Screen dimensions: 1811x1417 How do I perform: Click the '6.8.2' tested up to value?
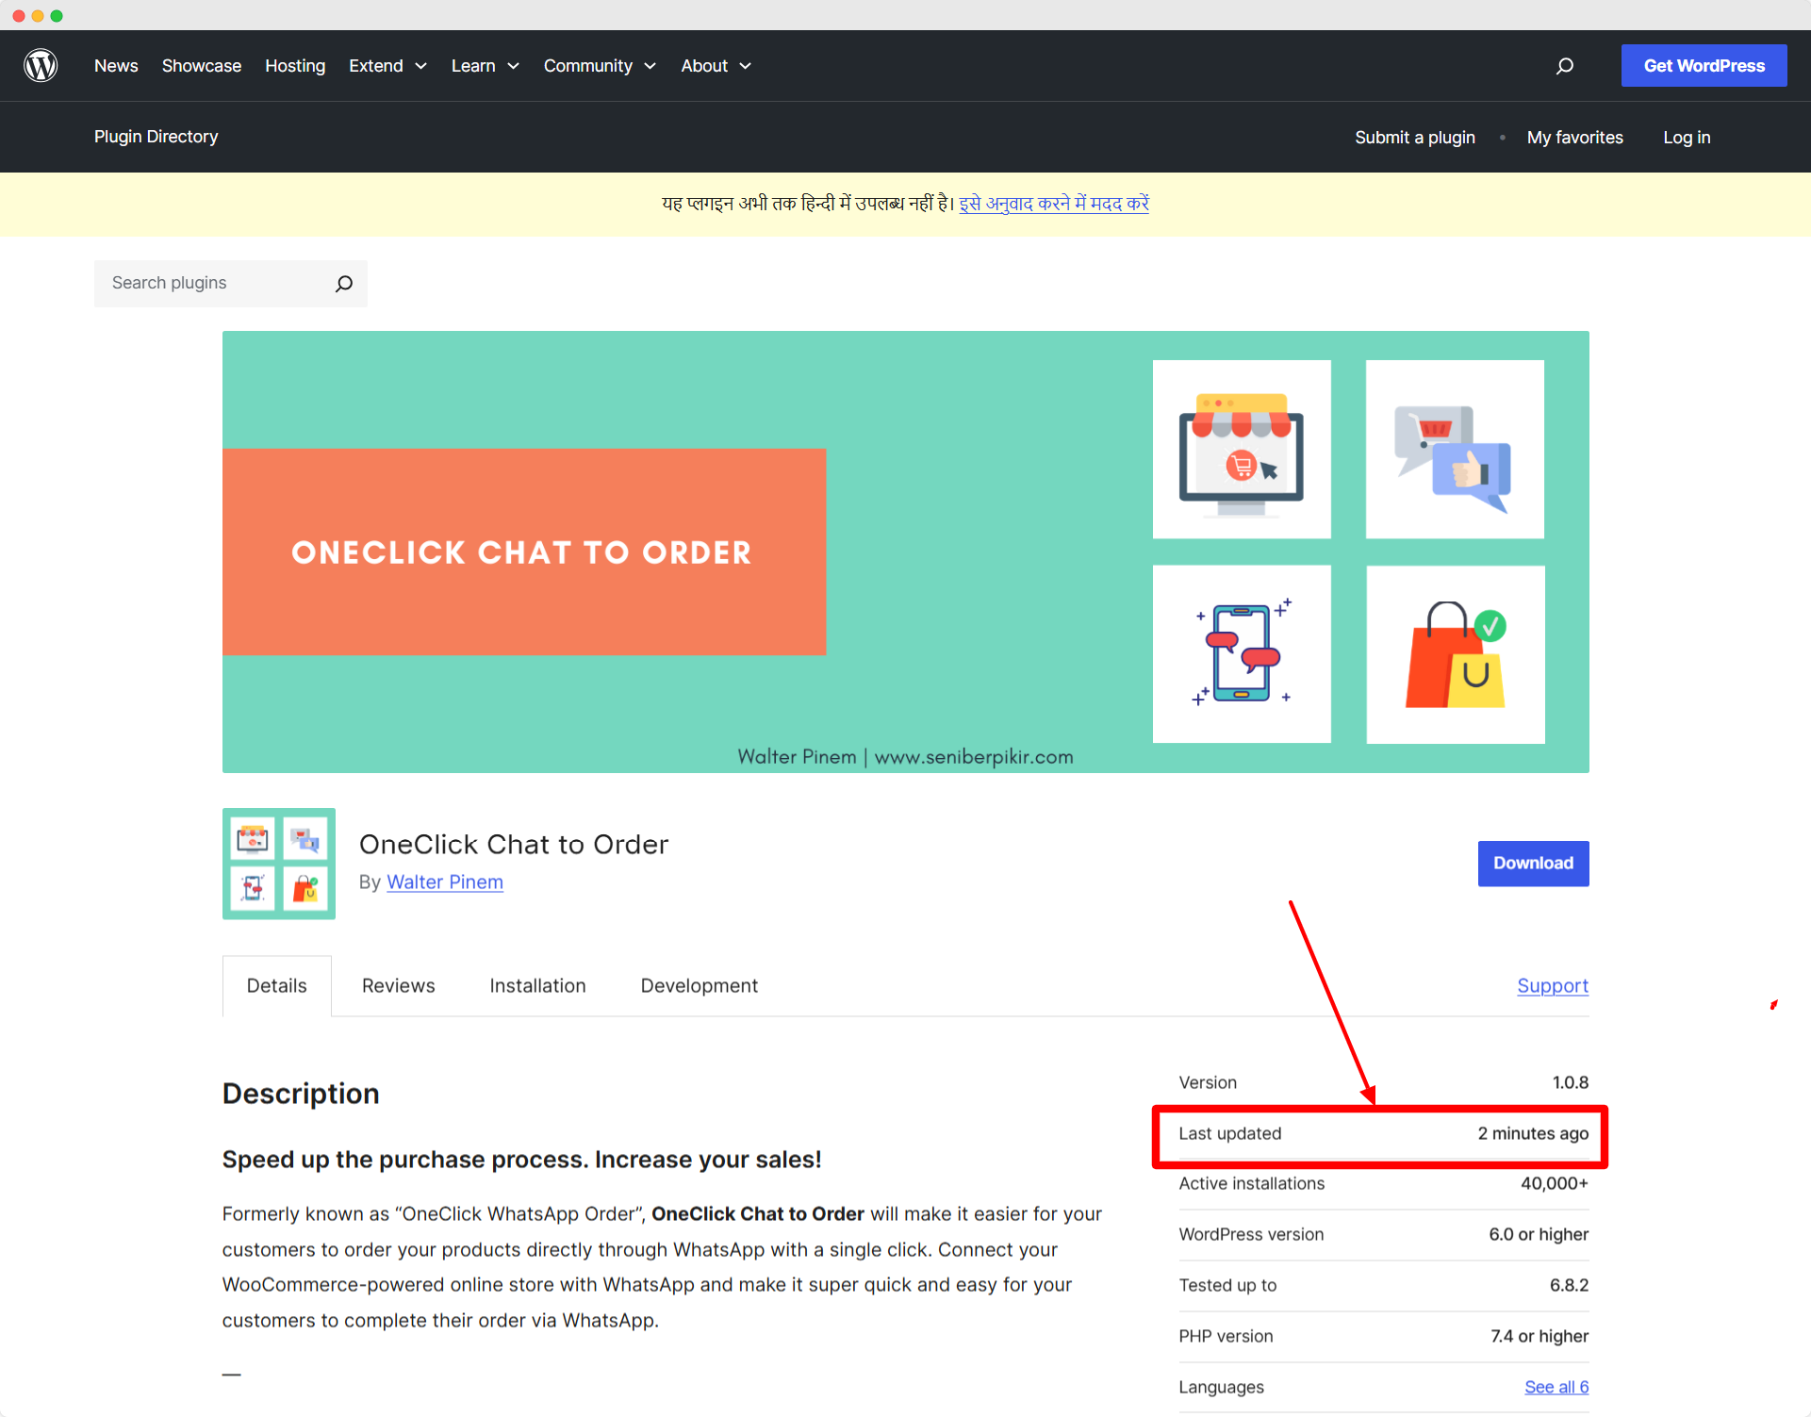[x=1570, y=1286]
